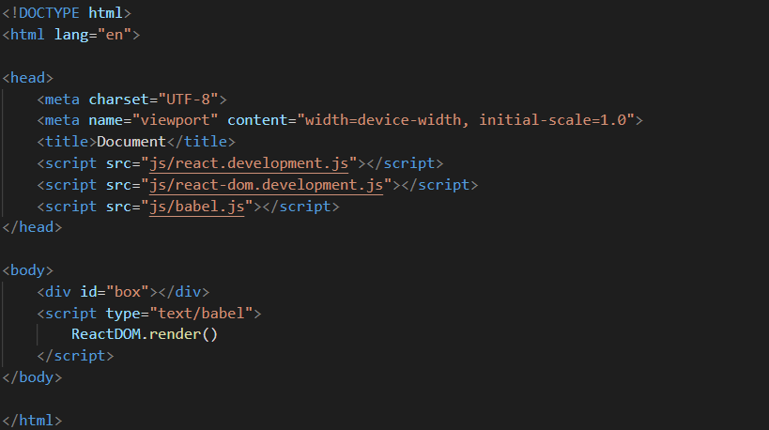Click the closing head tag

[x=32, y=227]
